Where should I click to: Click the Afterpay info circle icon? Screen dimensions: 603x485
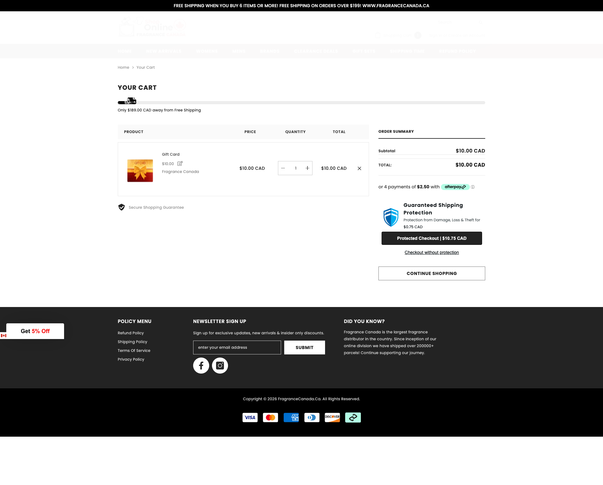[x=473, y=187]
